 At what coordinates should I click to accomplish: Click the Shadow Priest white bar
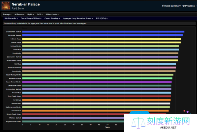point(96,104)
